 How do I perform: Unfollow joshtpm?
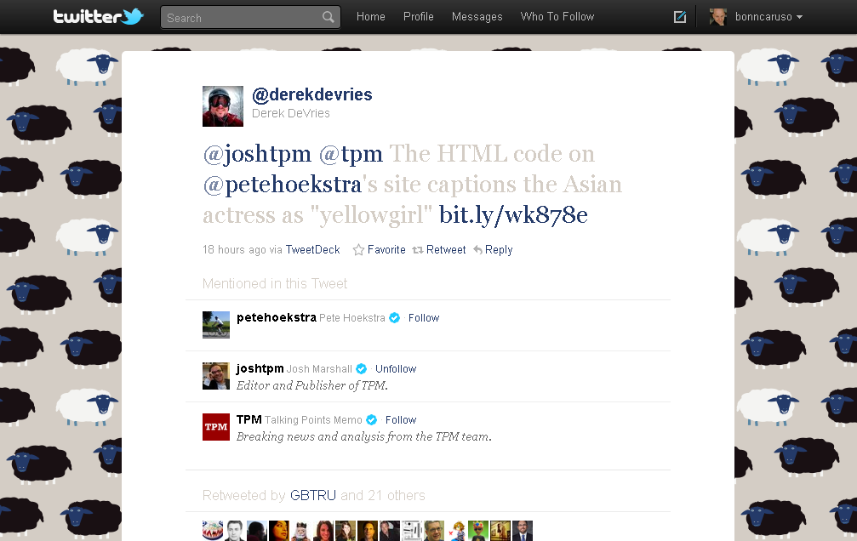coord(396,369)
